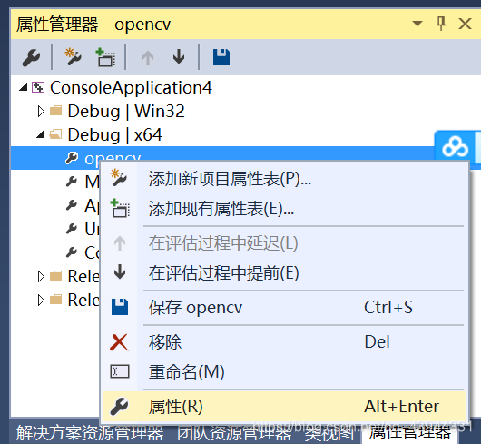Choose 移除 from context menu
Image resolution: width=481 pixels, height=444 pixels.
tap(284, 342)
